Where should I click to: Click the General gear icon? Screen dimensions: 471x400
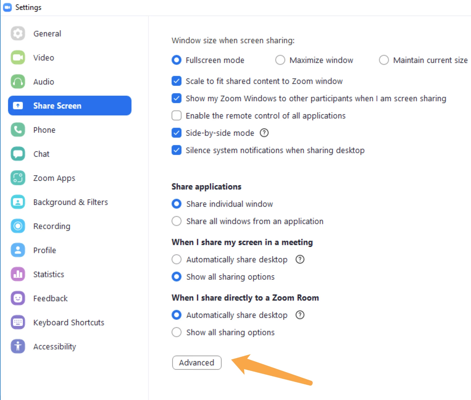[x=18, y=33]
